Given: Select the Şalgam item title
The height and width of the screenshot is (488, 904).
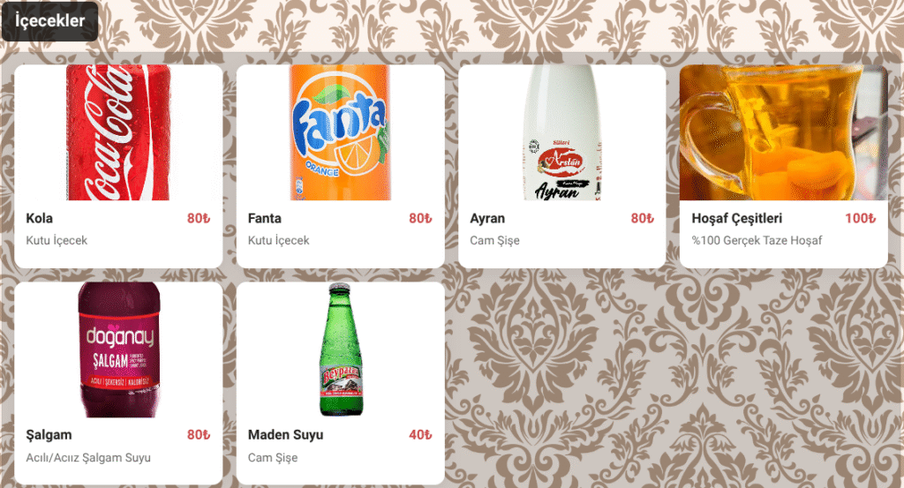Looking at the screenshot, I should point(49,435).
